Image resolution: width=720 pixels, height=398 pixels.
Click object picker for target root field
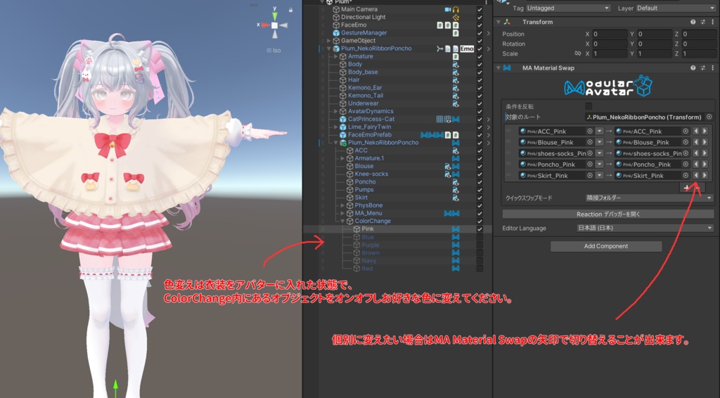coord(709,117)
